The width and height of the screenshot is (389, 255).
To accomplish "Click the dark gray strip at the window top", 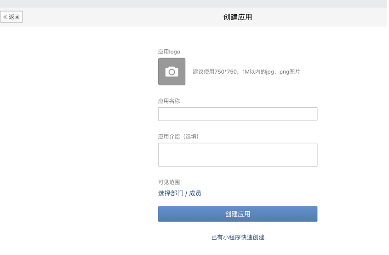I will click(x=194, y=4).
